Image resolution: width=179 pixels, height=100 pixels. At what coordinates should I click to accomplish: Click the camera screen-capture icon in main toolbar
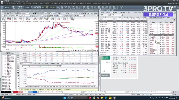click(x=34, y=7)
